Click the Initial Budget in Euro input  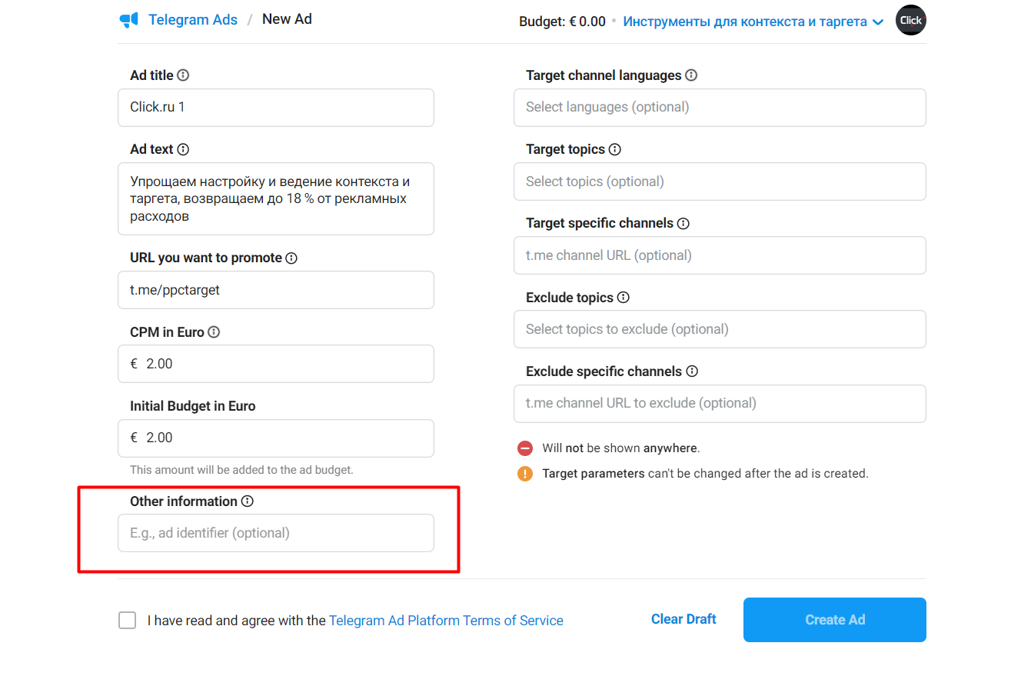pyautogui.click(x=276, y=438)
